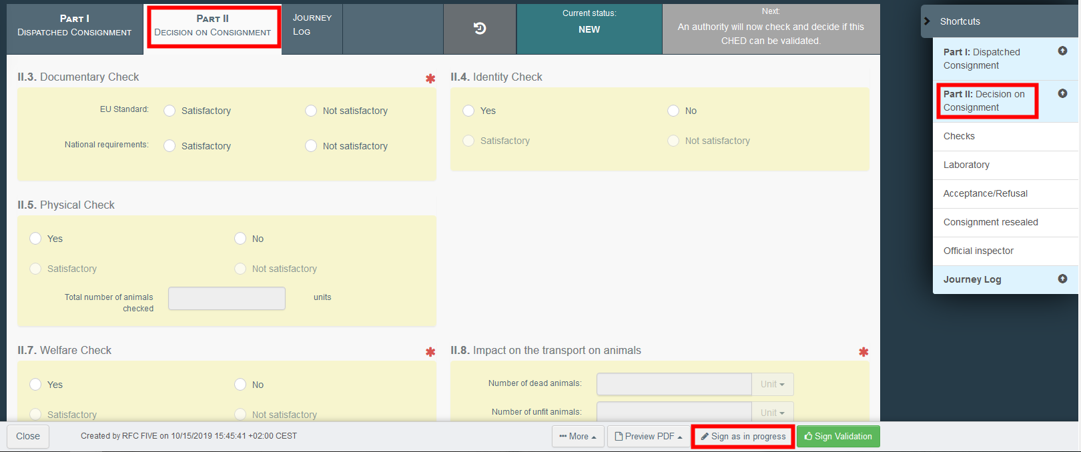
Task: Click Sign as in progress button
Action: (x=743, y=437)
